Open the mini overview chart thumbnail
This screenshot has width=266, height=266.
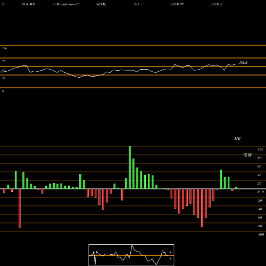[x=131, y=255]
